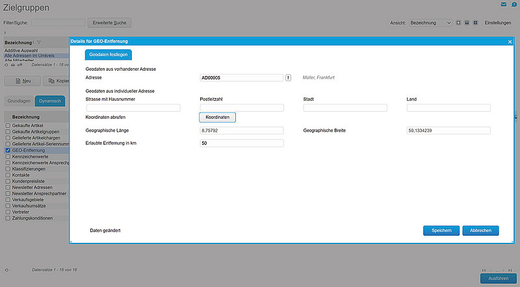Click the filter funnel icon next to Bezeichnung
520x287 pixels.
[x=39, y=42]
